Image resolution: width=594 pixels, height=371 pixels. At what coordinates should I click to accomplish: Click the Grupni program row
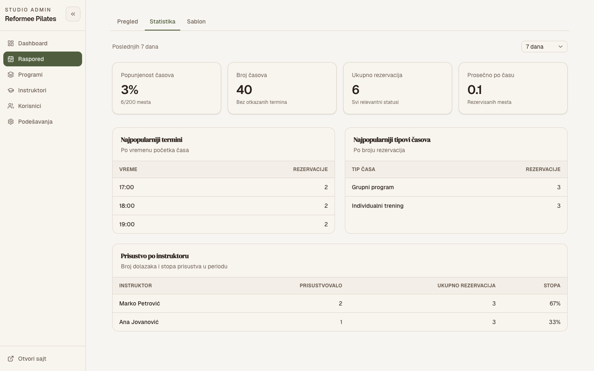pyautogui.click(x=456, y=187)
